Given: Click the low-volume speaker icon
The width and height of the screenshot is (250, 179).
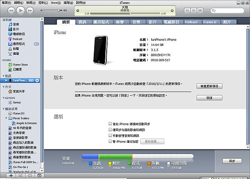Looking at the screenshot, I should click(x=41, y=10).
